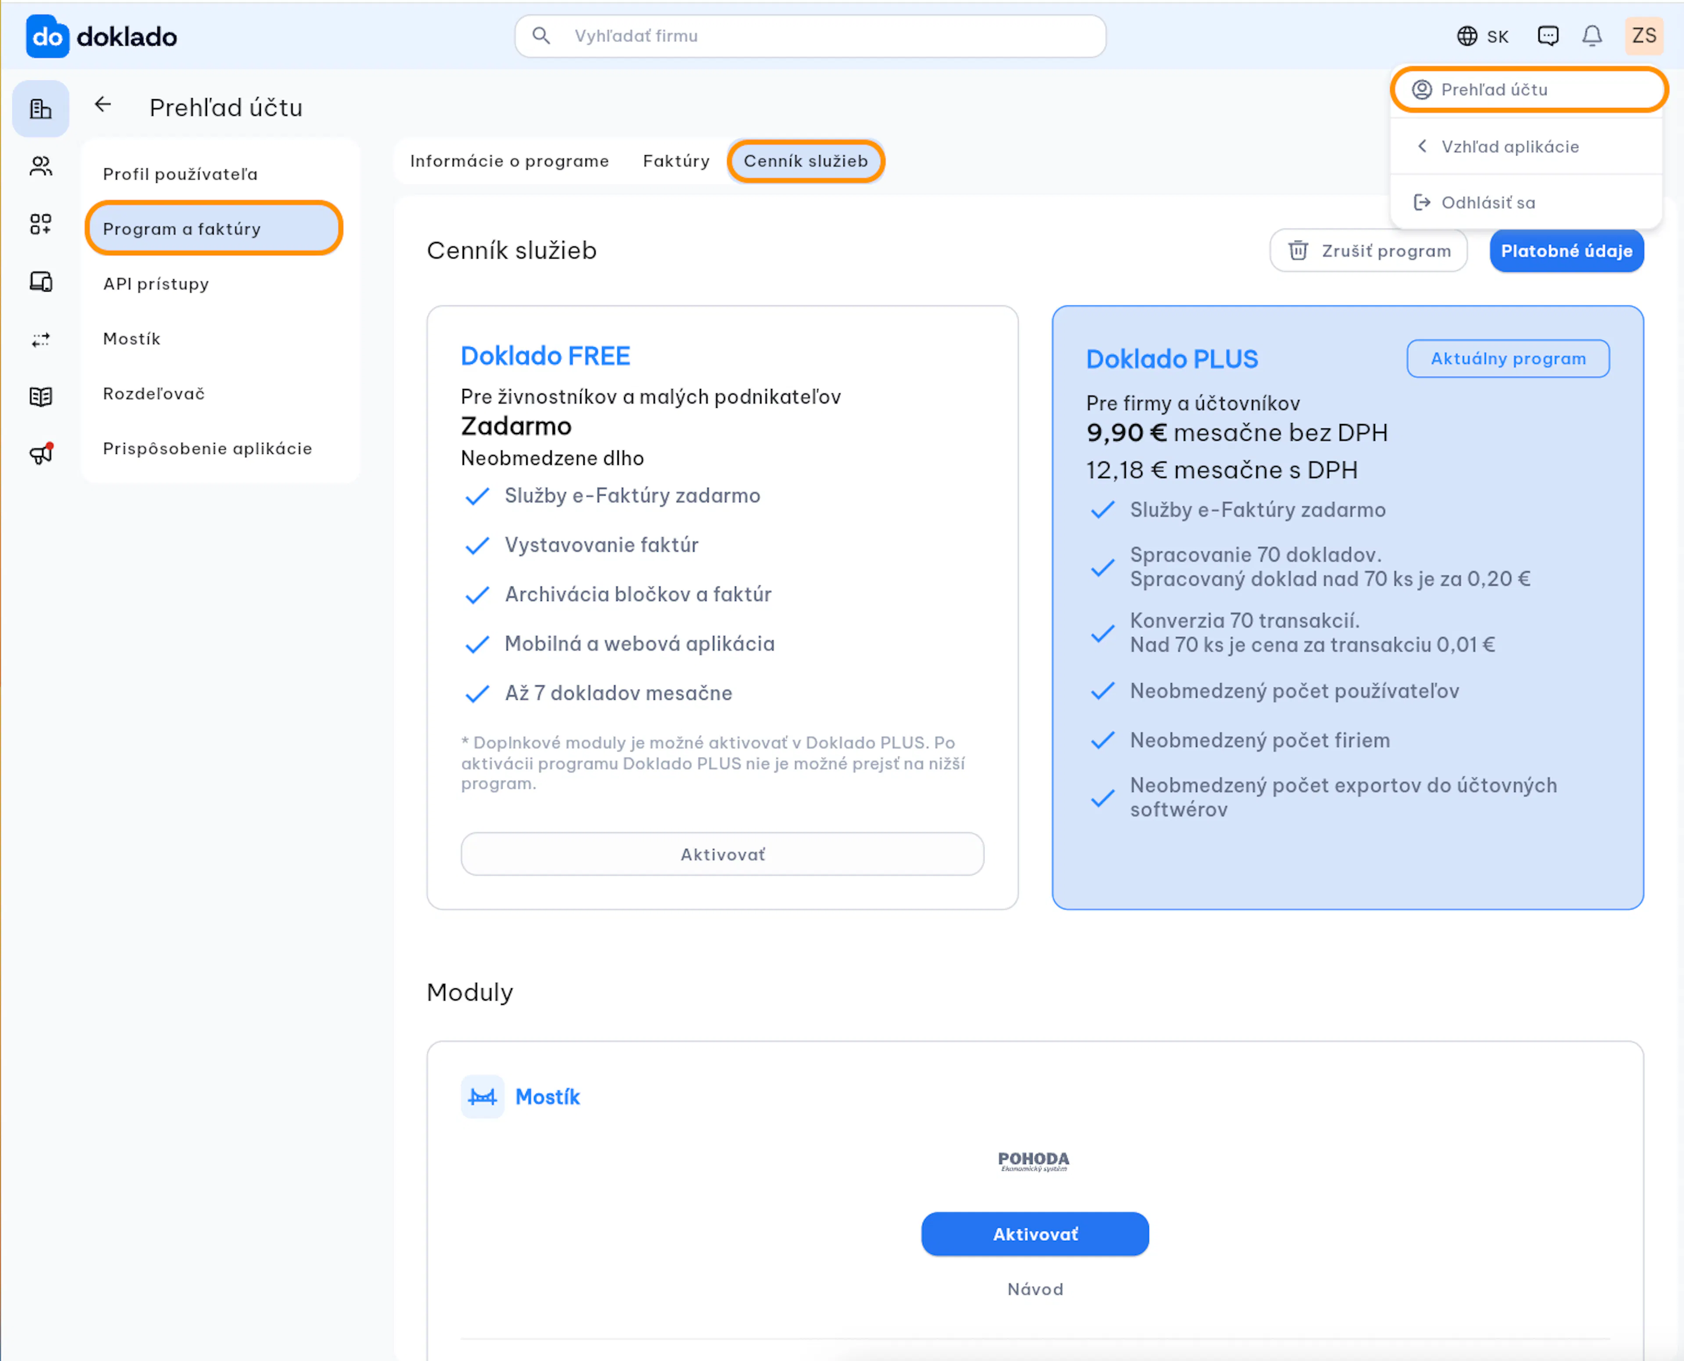Click 'Až 7 dokladov mesačne' feature text

click(x=618, y=693)
